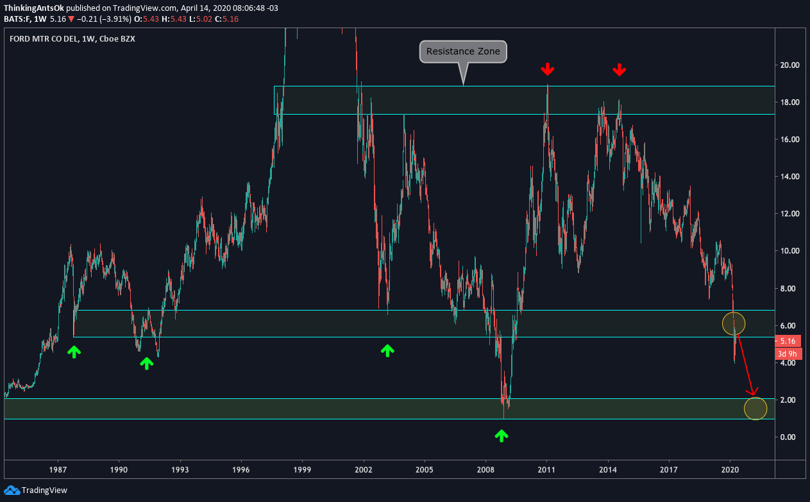Click the close value C:5.16
Screen dimensions: 810x502
coord(226,19)
